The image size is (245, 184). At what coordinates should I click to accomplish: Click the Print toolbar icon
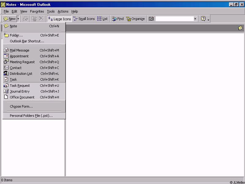pos(25,19)
